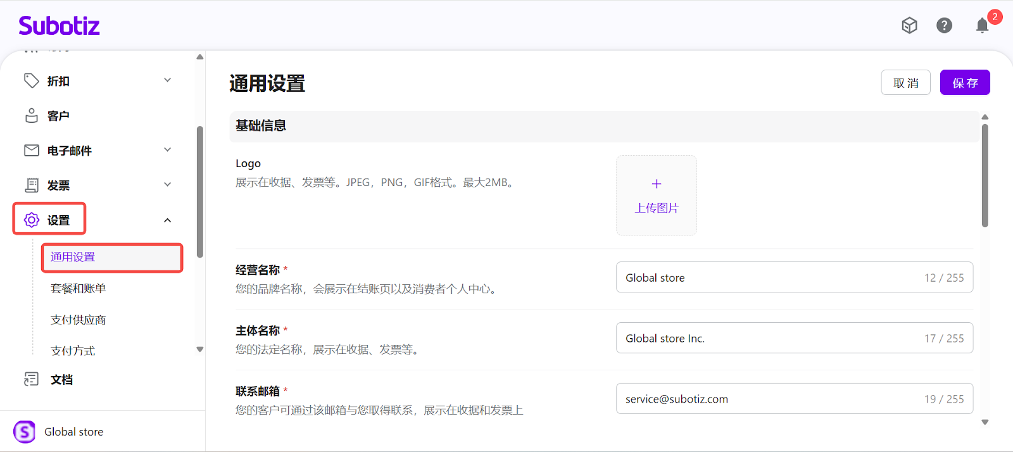Screen dimensions: 1013x452
Task: Click the cube icon in header
Action: tap(909, 25)
